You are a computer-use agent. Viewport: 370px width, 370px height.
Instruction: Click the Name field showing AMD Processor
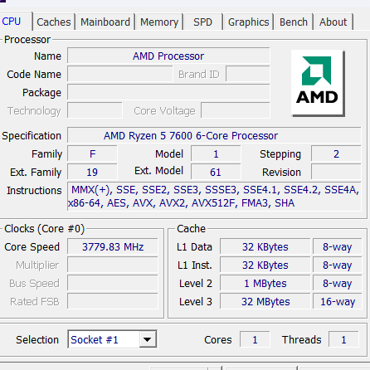click(x=168, y=56)
